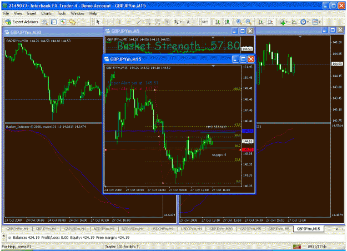Open the Charts menu
This screenshot has width=347, height=251.
click(x=46, y=13)
